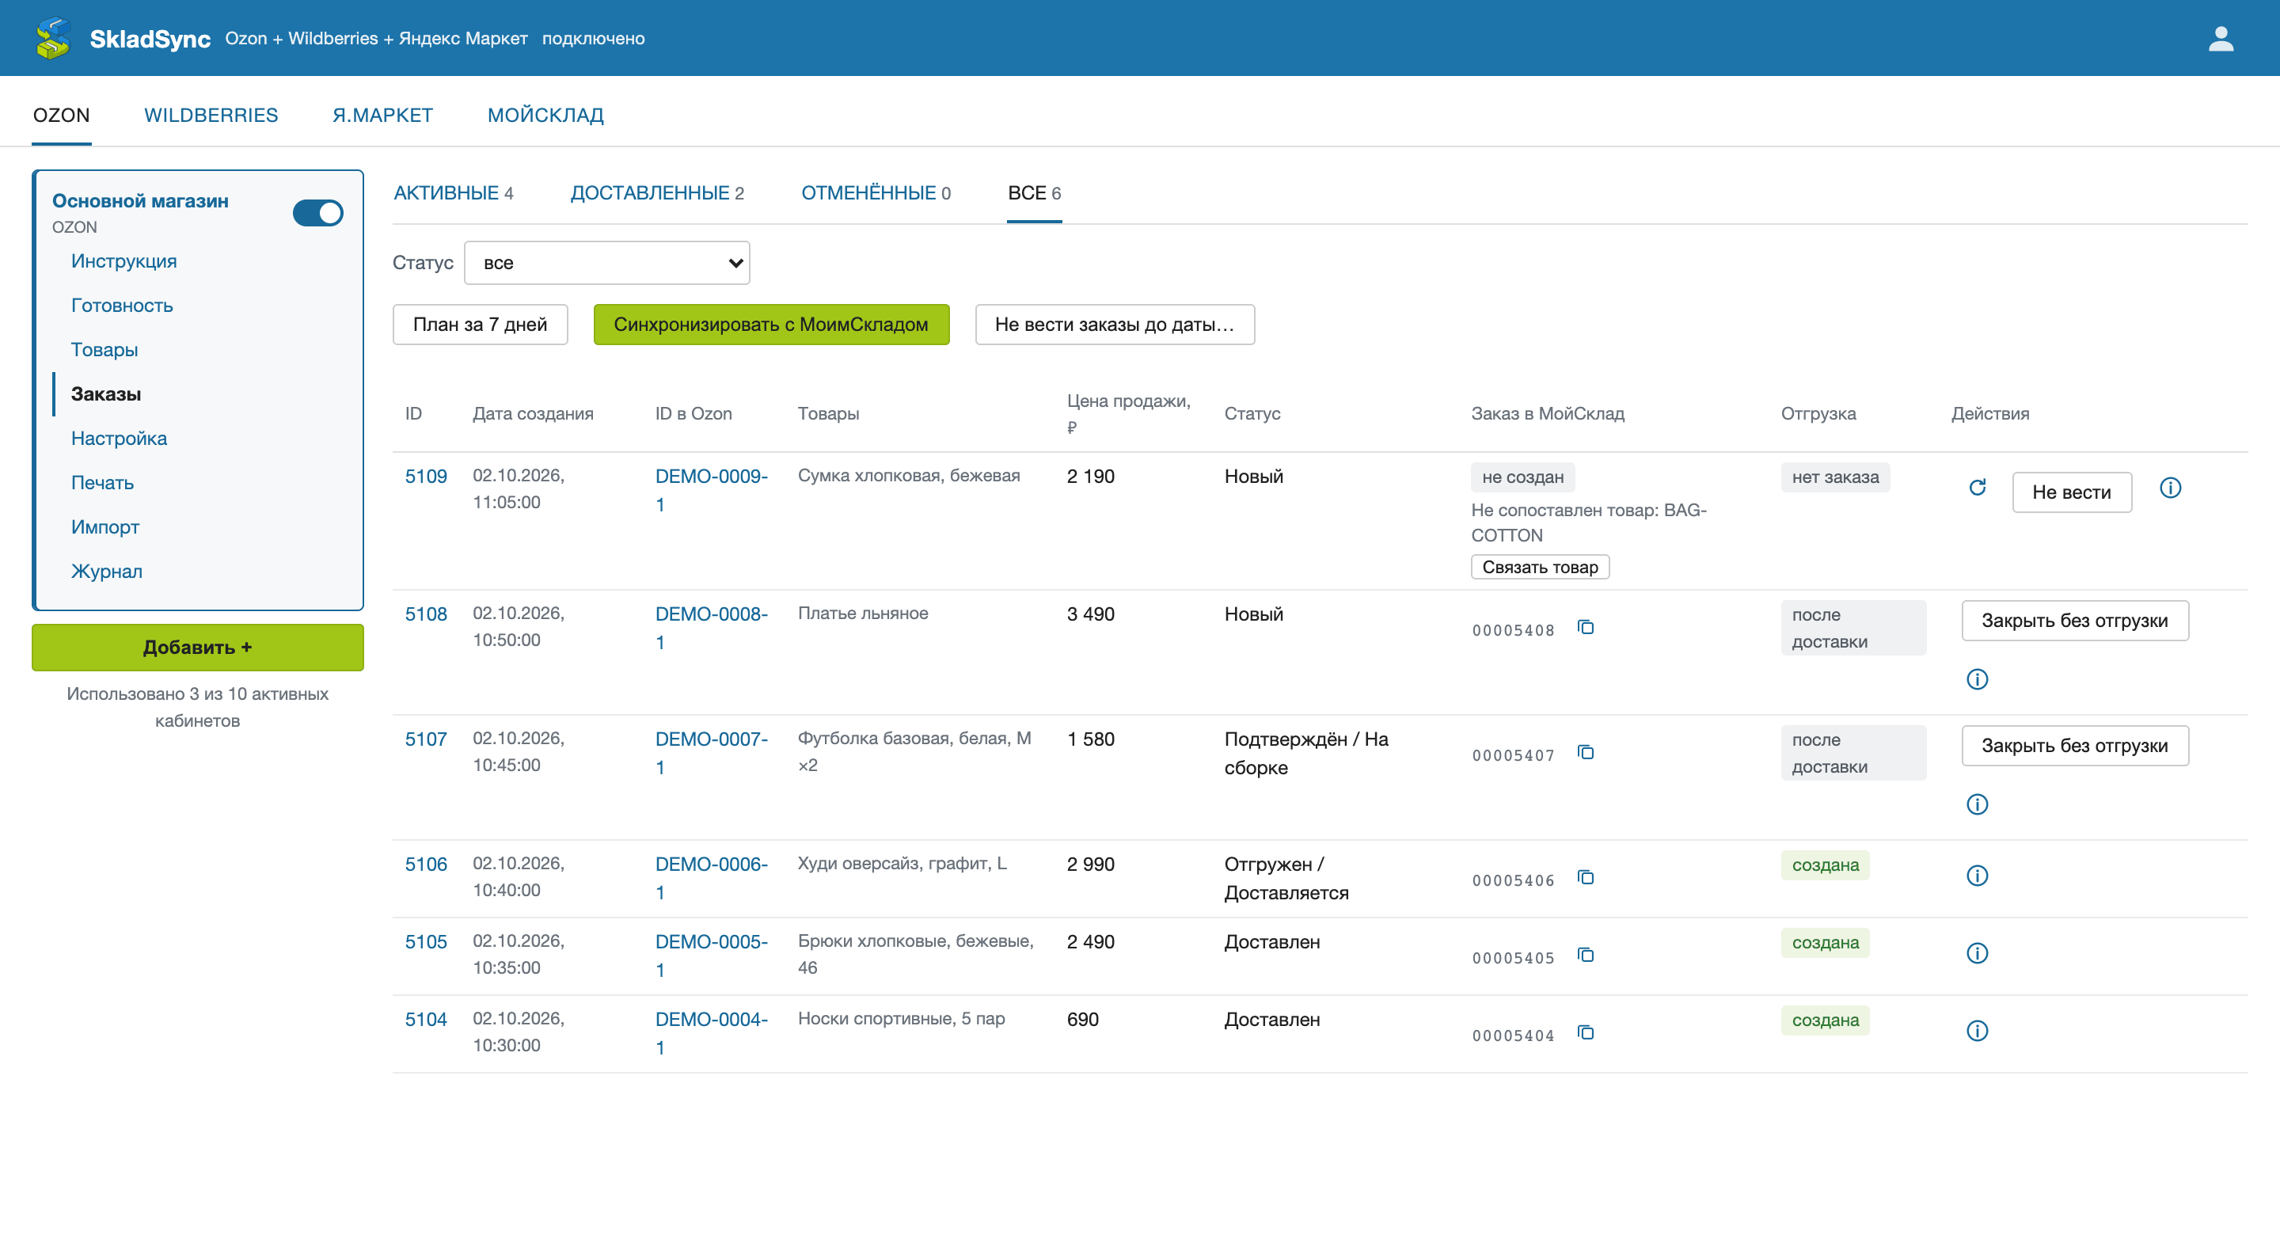Open the Товары sidebar item

pos(104,350)
